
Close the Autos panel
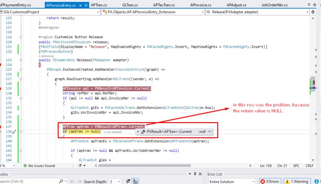click(x=200, y=174)
